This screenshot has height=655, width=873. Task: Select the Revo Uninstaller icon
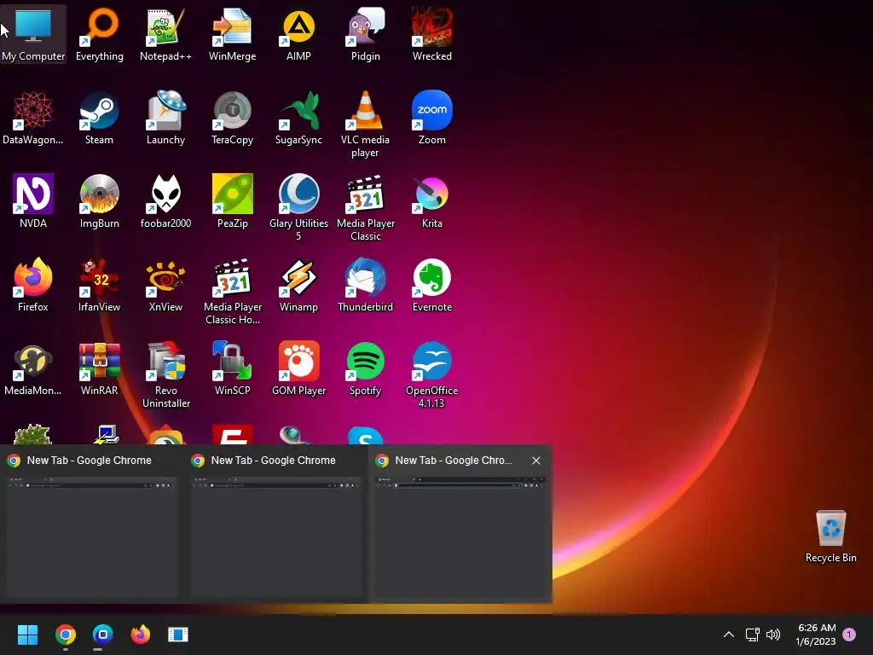click(x=166, y=375)
